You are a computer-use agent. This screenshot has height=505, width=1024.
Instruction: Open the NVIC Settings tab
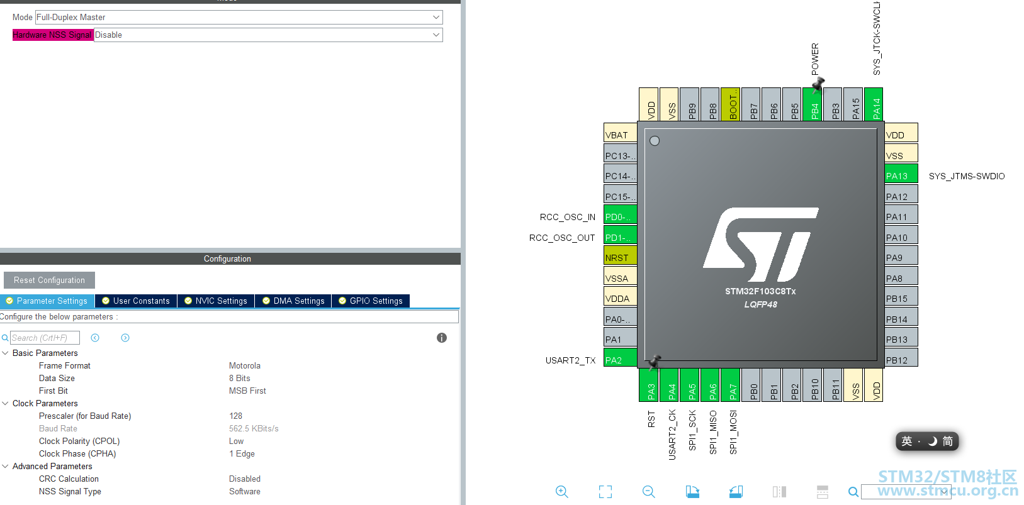tap(216, 301)
